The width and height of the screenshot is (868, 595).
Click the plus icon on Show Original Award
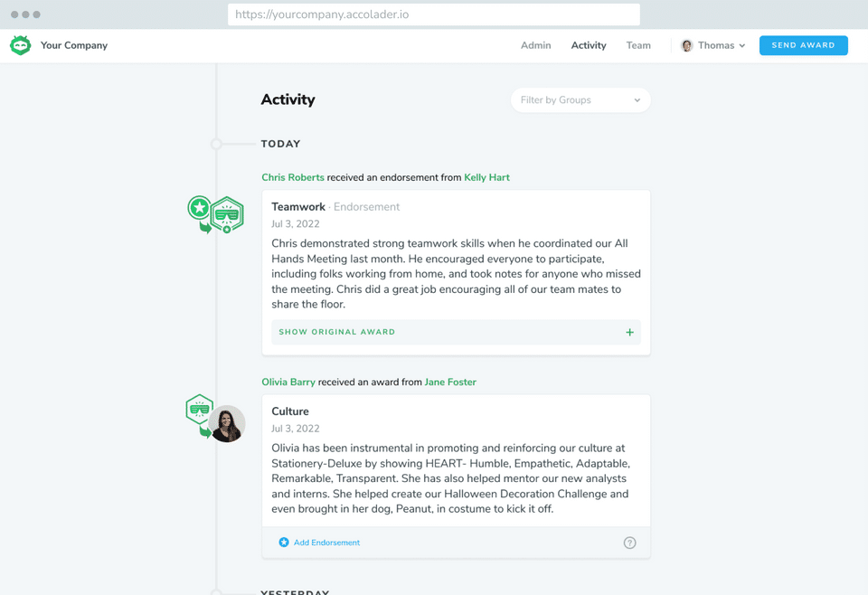coord(629,332)
